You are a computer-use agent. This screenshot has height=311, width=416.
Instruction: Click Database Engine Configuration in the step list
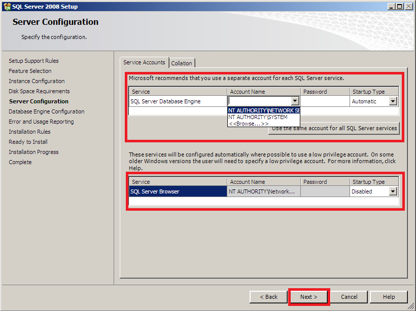[47, 111]
